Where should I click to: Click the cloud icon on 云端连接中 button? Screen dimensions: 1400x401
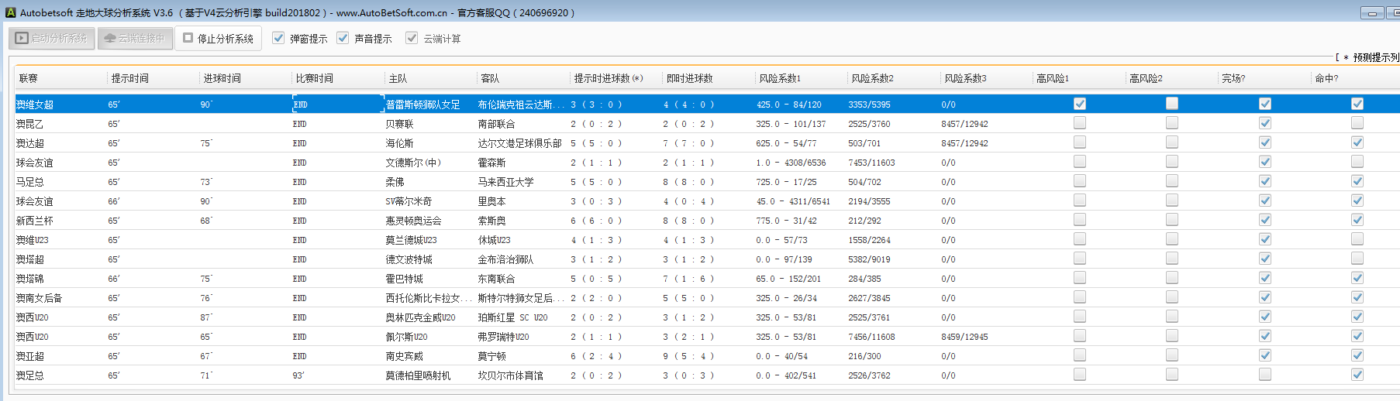click(109, 38)
